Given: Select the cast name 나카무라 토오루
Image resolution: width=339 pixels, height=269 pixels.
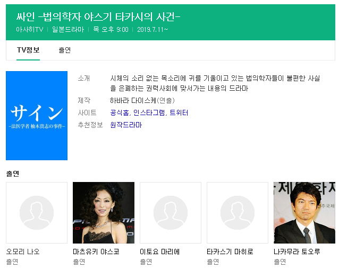Looking at the screenshot, I should click(x=297, y=251).
